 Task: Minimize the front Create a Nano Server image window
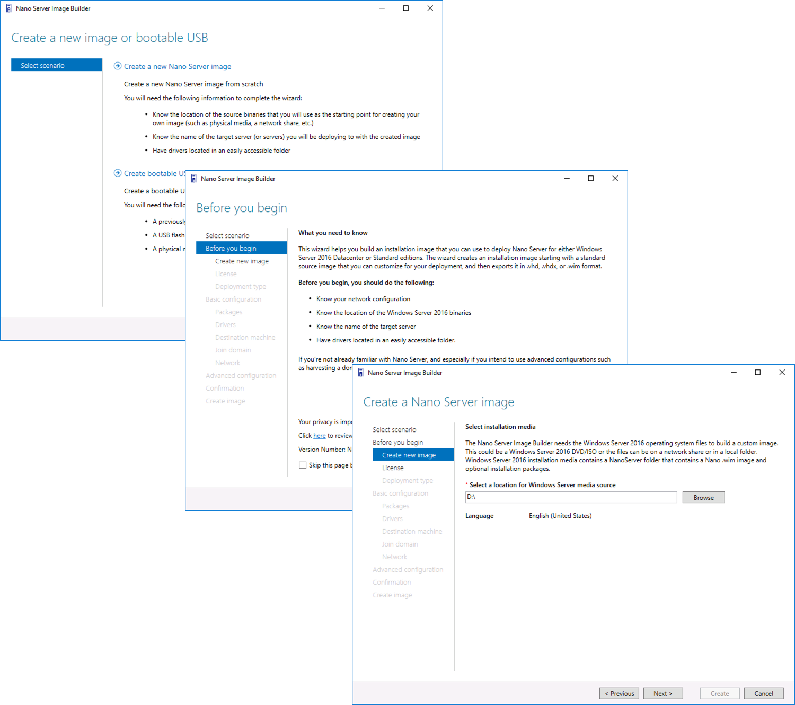734,372
